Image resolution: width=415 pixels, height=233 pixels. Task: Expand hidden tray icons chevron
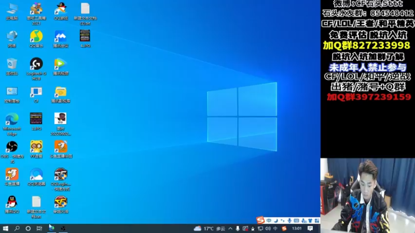click(230, 228)
